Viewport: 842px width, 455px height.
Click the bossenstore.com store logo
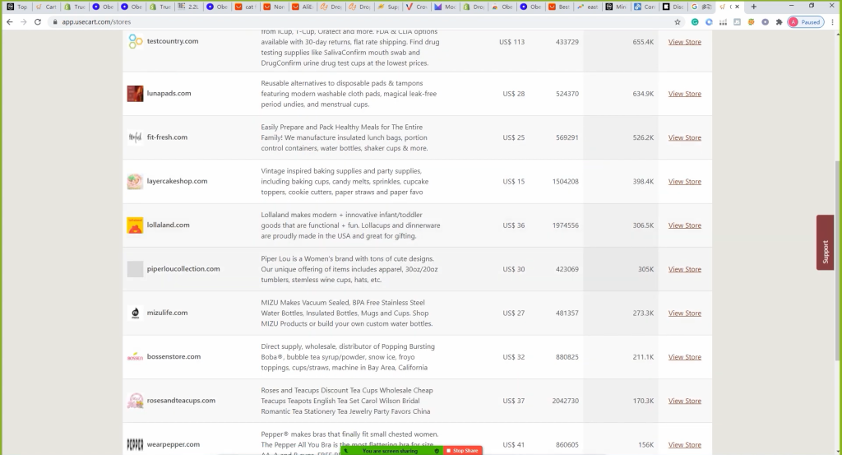135,357
